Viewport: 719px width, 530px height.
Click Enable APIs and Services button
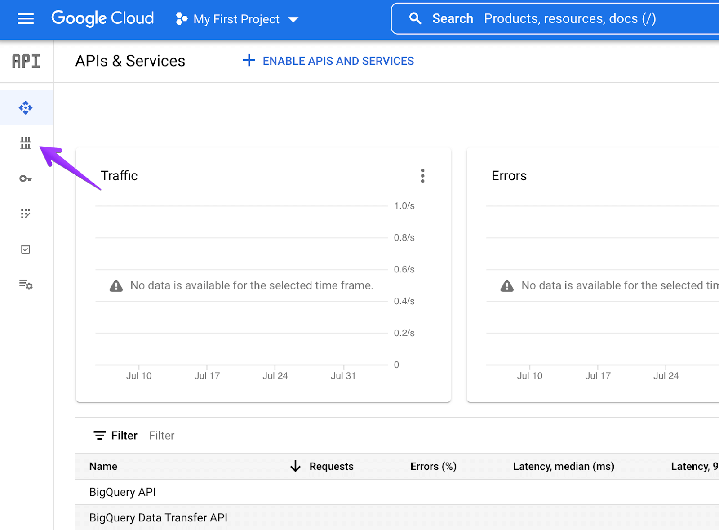tap(328, 61)
